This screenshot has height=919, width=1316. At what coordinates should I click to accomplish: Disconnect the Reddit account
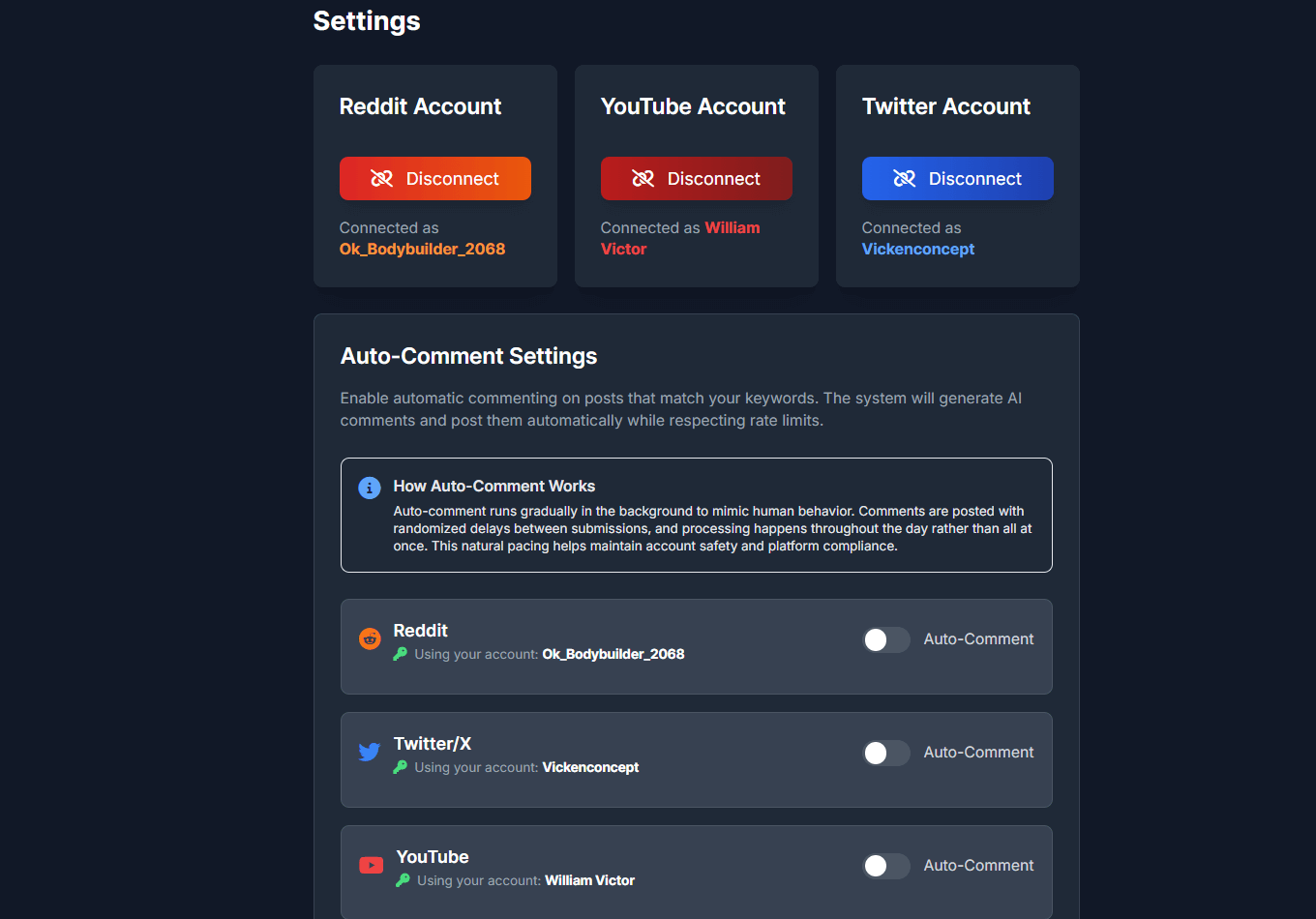434,179
